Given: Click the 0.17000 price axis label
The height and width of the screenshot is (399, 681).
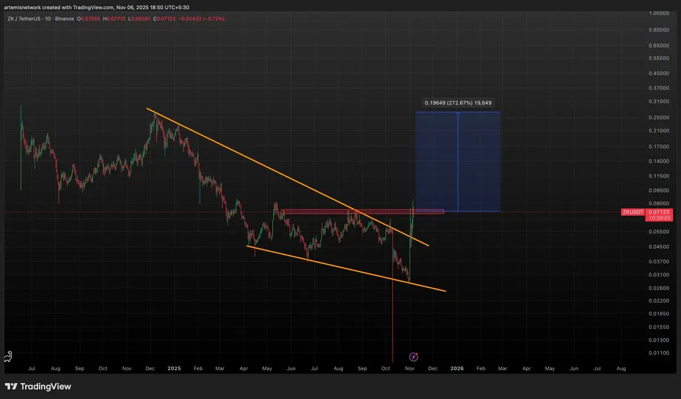Looking at the screenshot, I should click(x=659, y=146).
